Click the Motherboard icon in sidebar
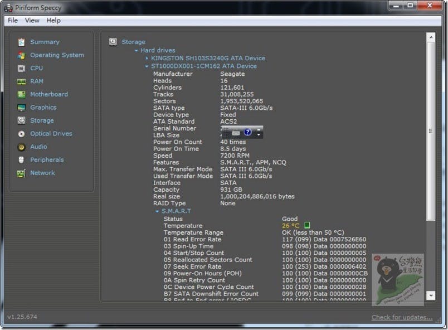This screenshot has width=448, height=330. (21, 94)
